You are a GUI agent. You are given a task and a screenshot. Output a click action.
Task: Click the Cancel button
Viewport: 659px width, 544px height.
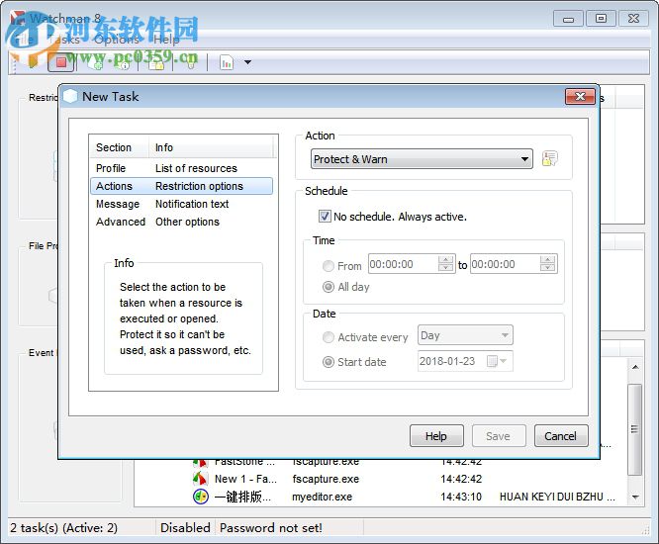pos(561,436)
